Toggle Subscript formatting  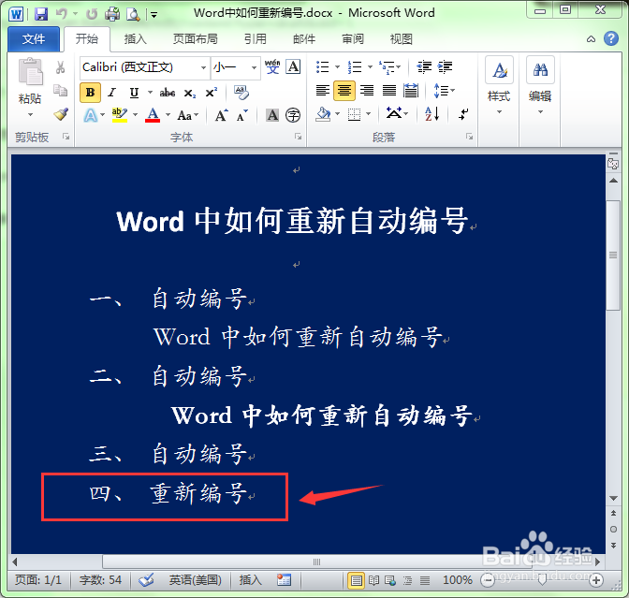click(x=189, y=93)
